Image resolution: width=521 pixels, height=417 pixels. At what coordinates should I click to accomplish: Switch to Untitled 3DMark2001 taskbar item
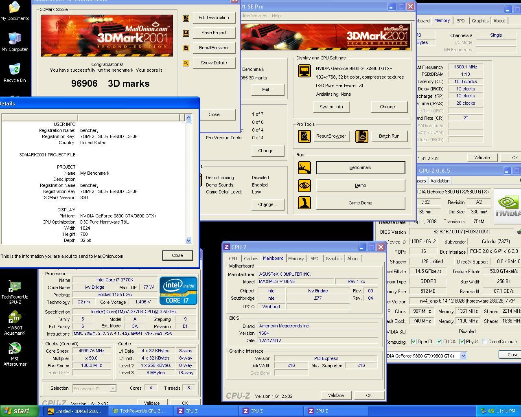(x=75, y=411)
